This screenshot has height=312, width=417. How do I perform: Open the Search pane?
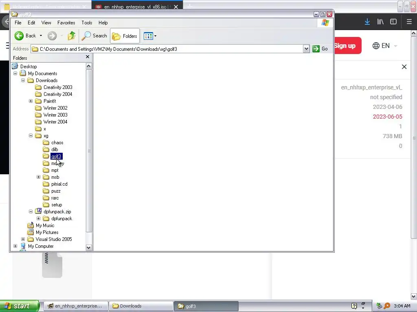pos(94,36)
